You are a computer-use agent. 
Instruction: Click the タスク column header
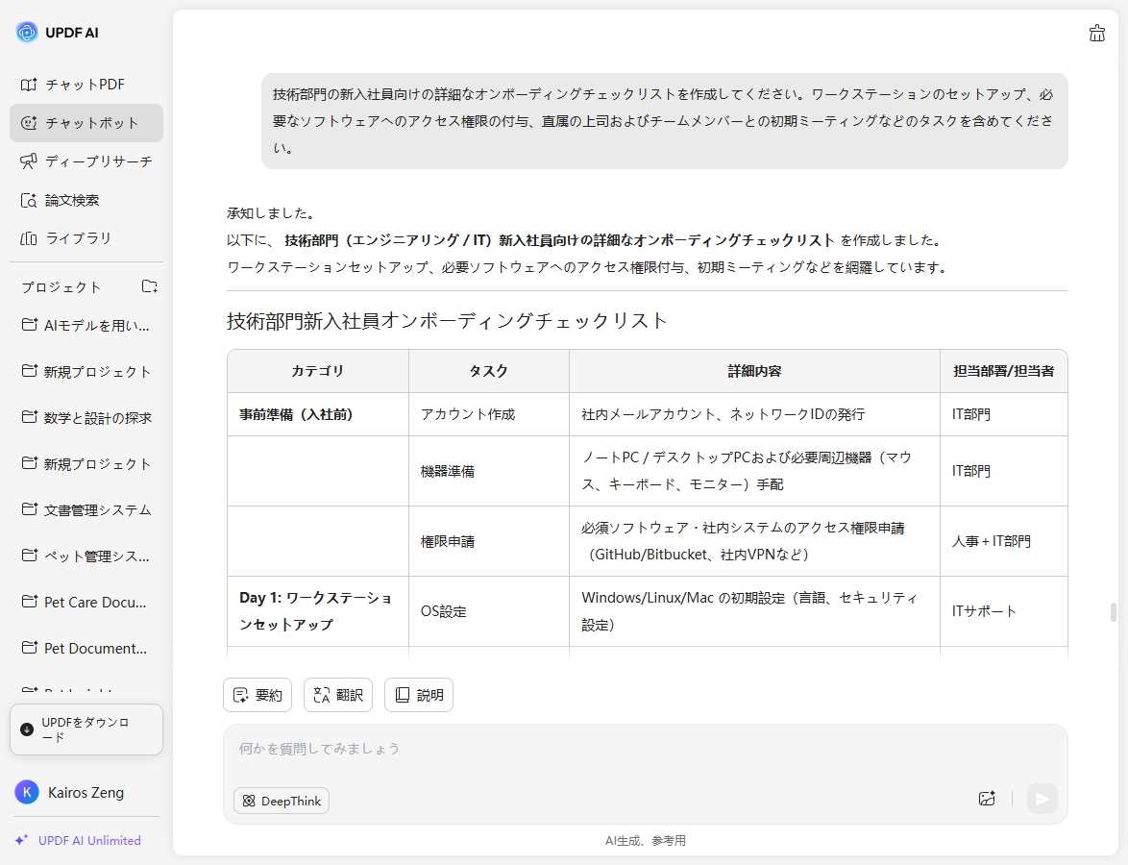click(x=488, y=371)
